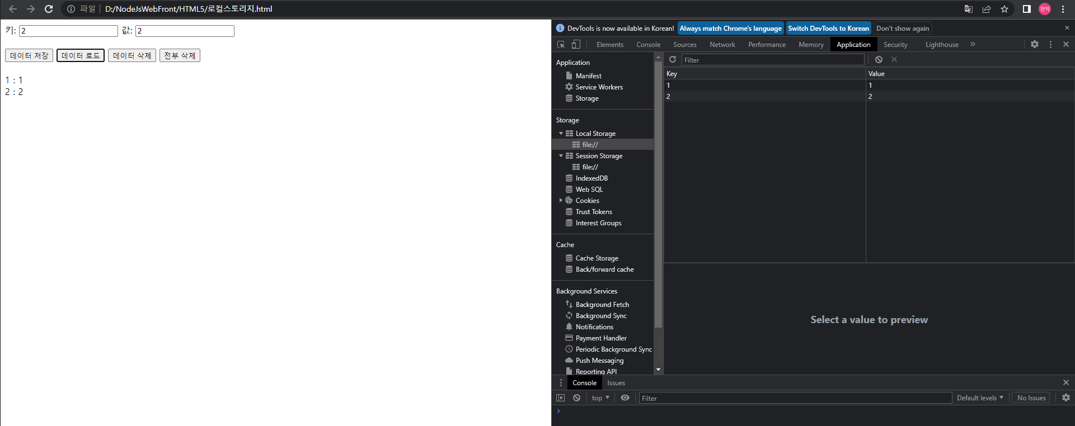Open the translate page icon in address bar
The width and height of the screenshot is (1075, 426).
click(969, 9)
